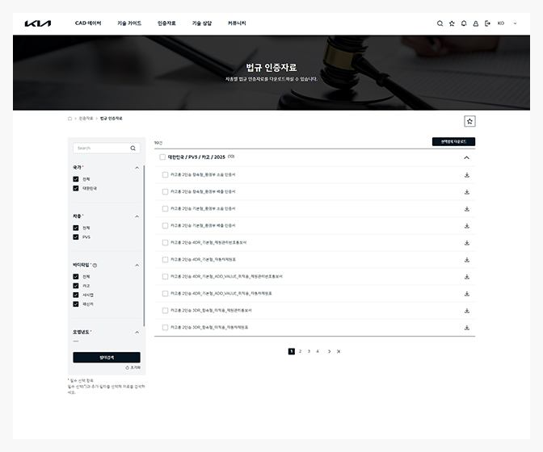Click the sidebar Search input field
The image size is (543, 452).
[101, 149]
